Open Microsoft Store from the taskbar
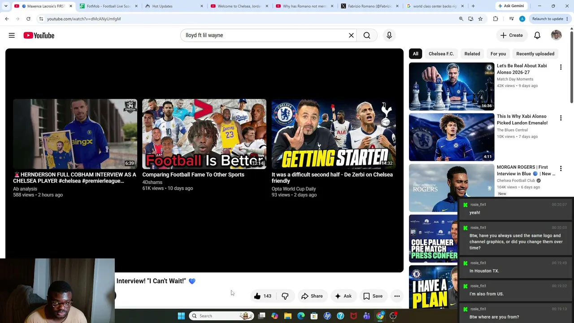Screen dimensions: 574x323 pos(314,316)
